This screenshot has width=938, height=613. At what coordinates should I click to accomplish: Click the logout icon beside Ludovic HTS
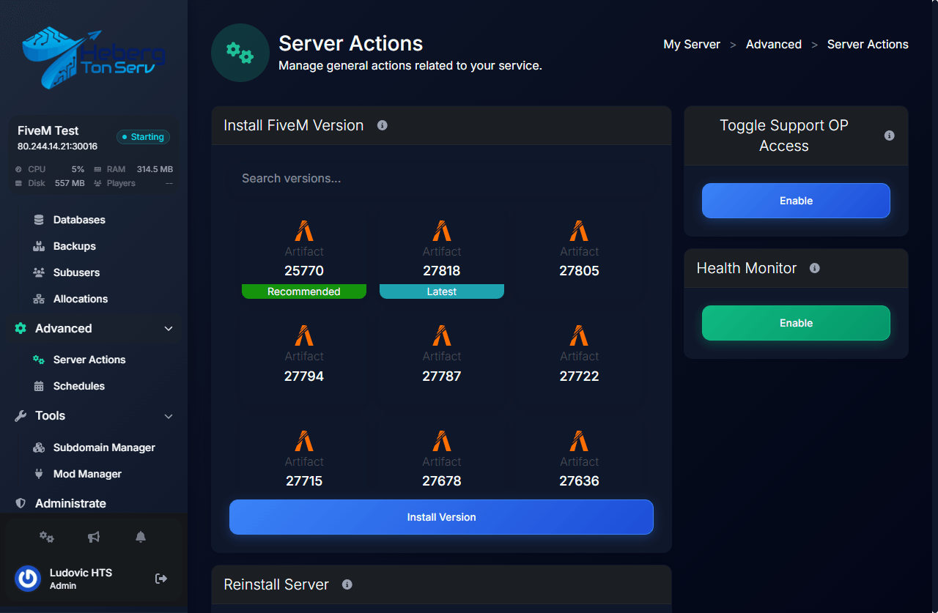tap(161, 579)
